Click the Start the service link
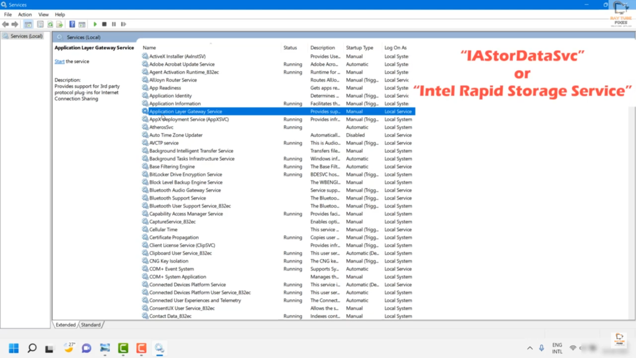 tap(59, 62)
